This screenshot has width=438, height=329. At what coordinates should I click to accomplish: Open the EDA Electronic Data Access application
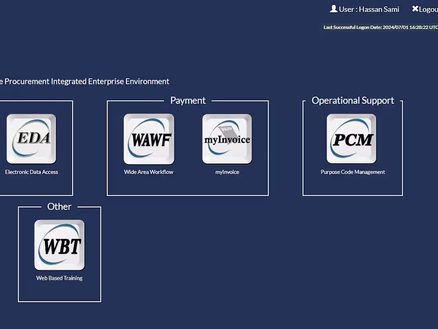click(x=31, y=138)
